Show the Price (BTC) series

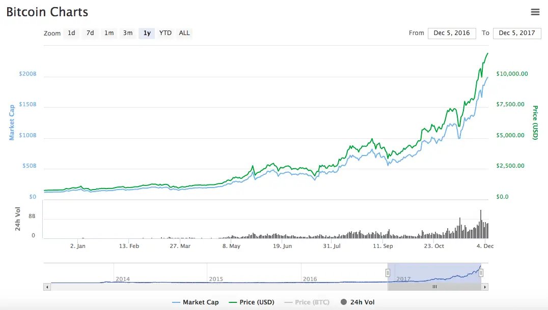click(307, 302)
